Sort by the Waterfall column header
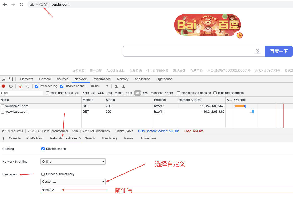This screenshot has width=293, height=197. pyautogui.click(x=263, y=100)
